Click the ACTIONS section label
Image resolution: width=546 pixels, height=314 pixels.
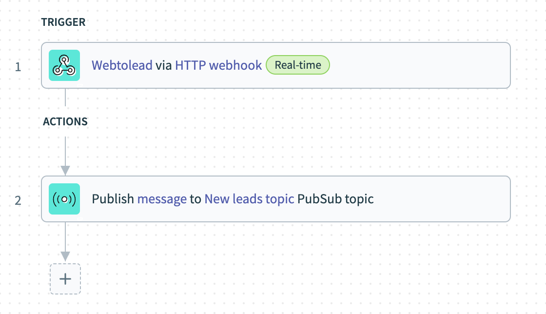(x=65, y=121)
